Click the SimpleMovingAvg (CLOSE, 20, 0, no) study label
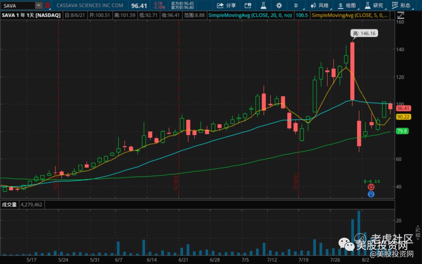Image resolution: width=422 pixels, height=264 pixels. 250,15
